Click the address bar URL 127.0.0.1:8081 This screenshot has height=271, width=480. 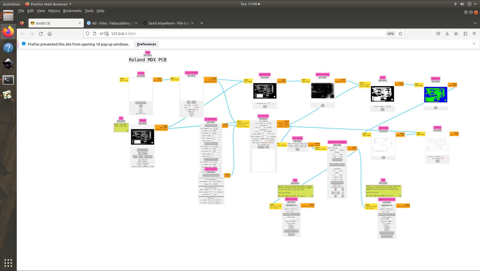[x=124, y=34]
